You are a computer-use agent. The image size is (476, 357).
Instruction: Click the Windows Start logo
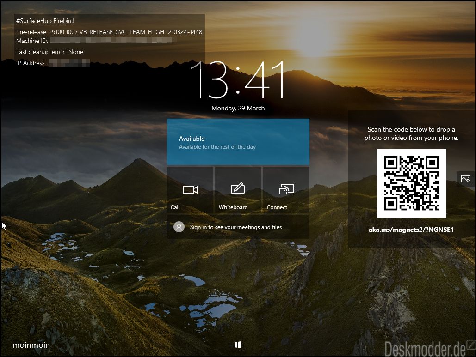[x=238, y=345]
